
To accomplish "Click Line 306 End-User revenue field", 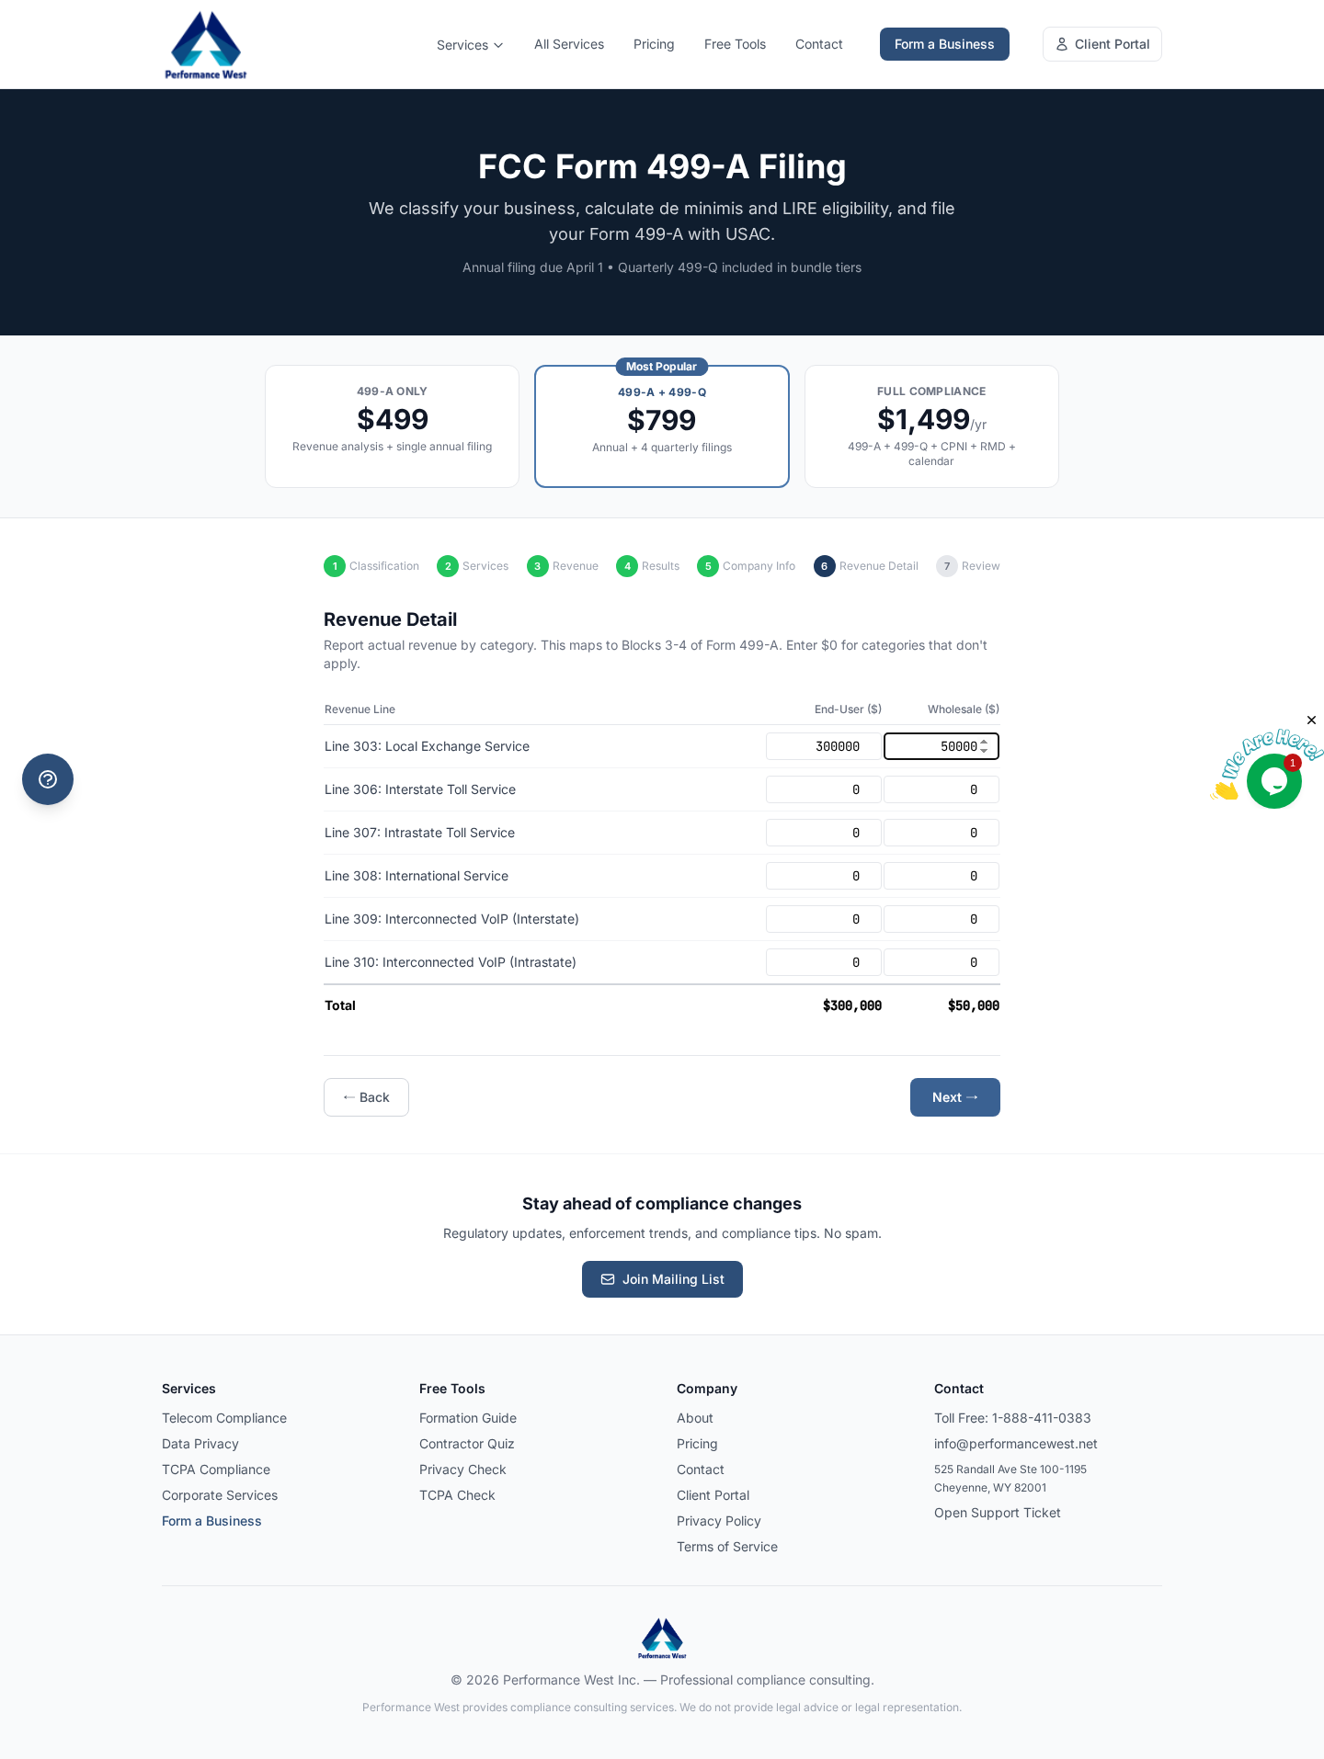I will click(823, 789).
